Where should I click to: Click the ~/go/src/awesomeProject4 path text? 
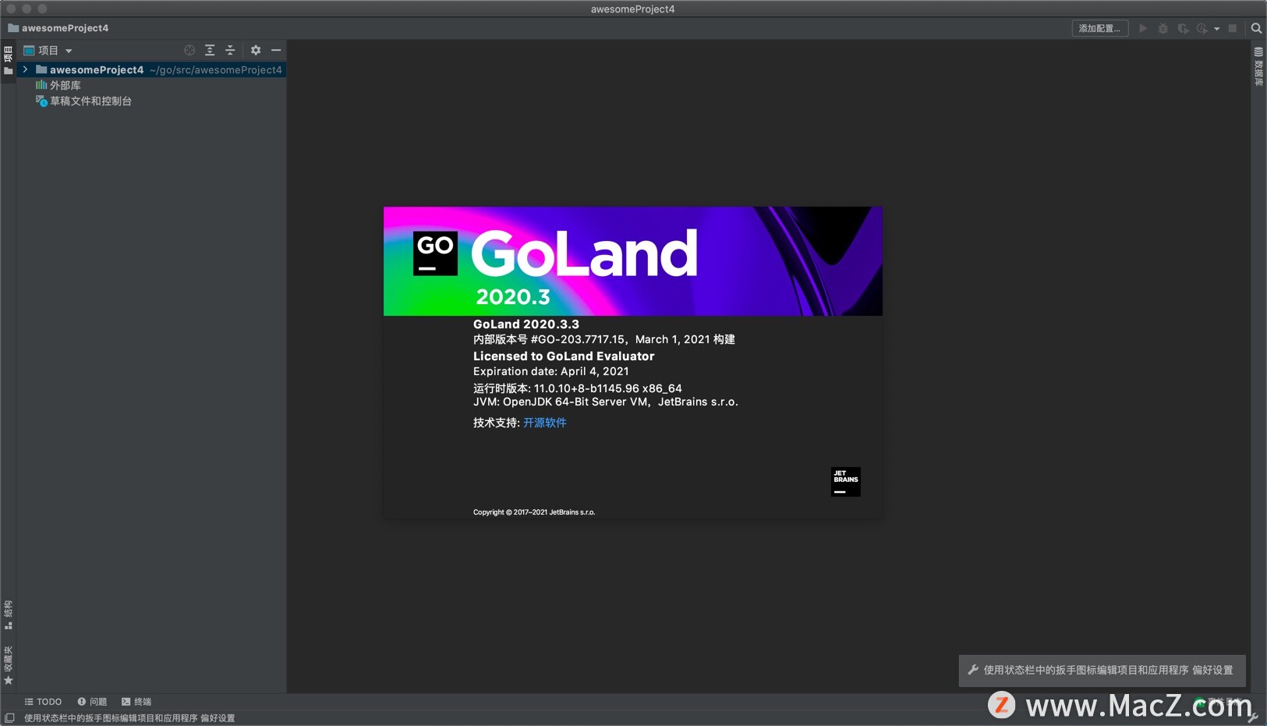pos(216,70)
